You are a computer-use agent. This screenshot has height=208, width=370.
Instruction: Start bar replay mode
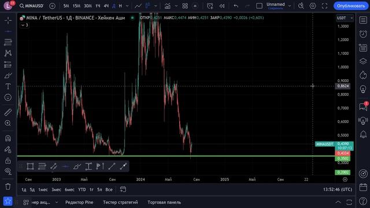click(222, 6)
